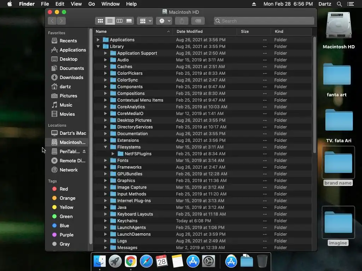Collapse the Library folder
Viewport: 362px width, 271px height.
[x=98, y=46]
